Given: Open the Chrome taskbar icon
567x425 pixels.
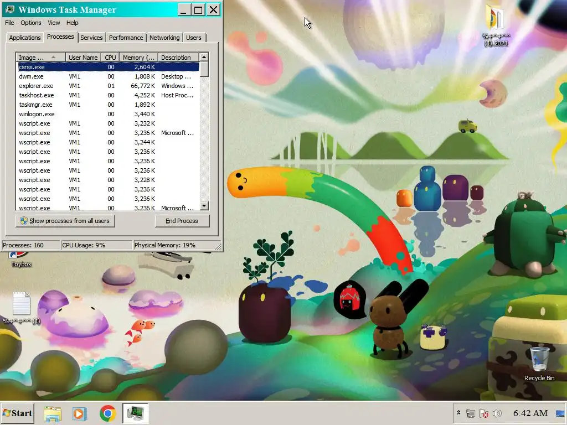Looking at the screenshot, I should (108, 413).
